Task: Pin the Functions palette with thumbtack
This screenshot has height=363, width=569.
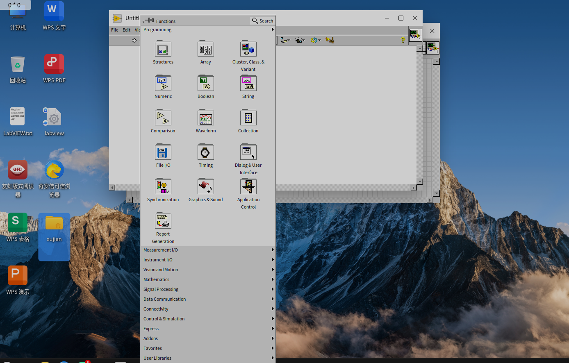Action: pyautogui.click(x=148, y=20)
